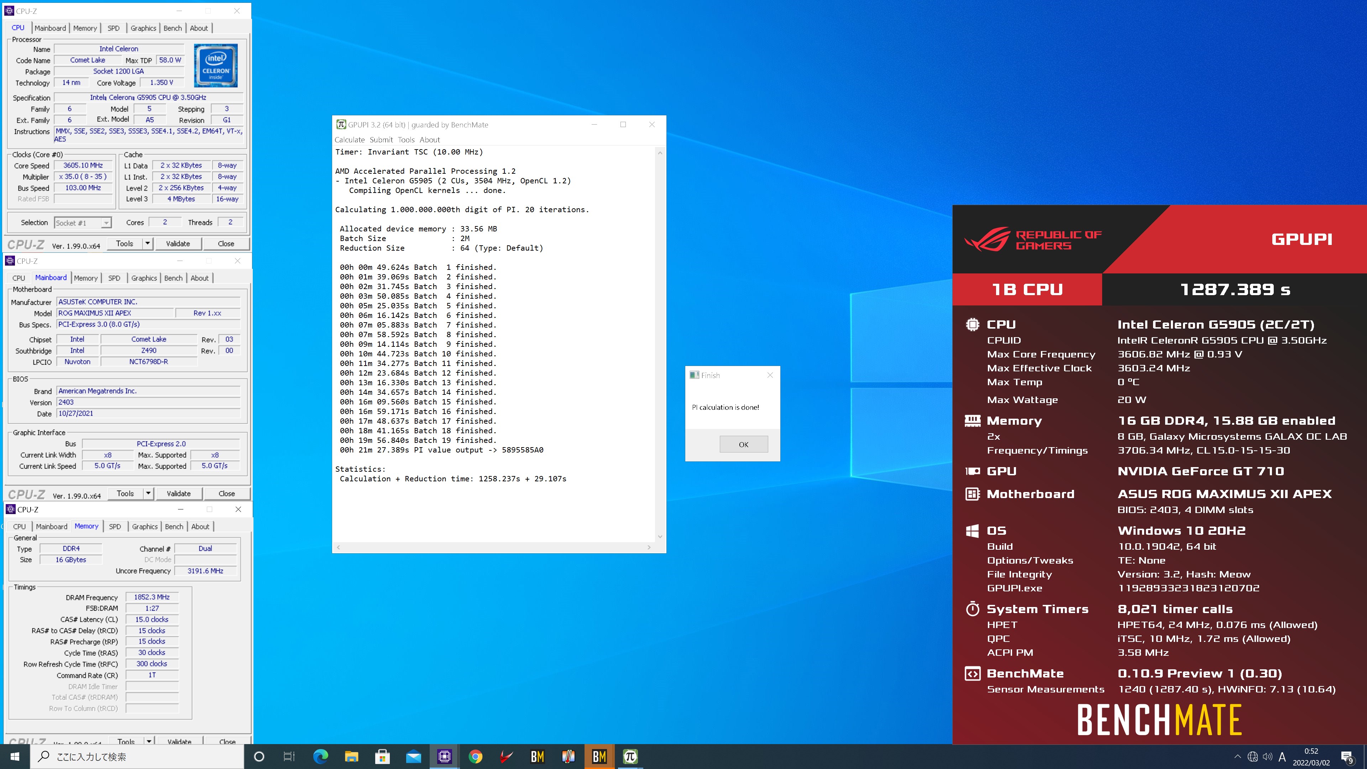Screen dimensions: 1367x769
Task: Open the notification center with 9 alerts
Action: click(x=1347, y=757)
